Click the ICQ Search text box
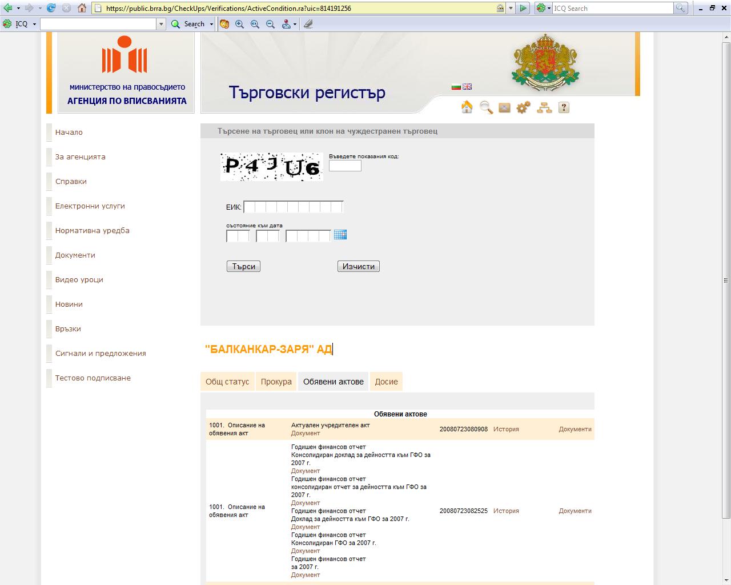Viewport: 731px width, 585px height. (613, 8)
